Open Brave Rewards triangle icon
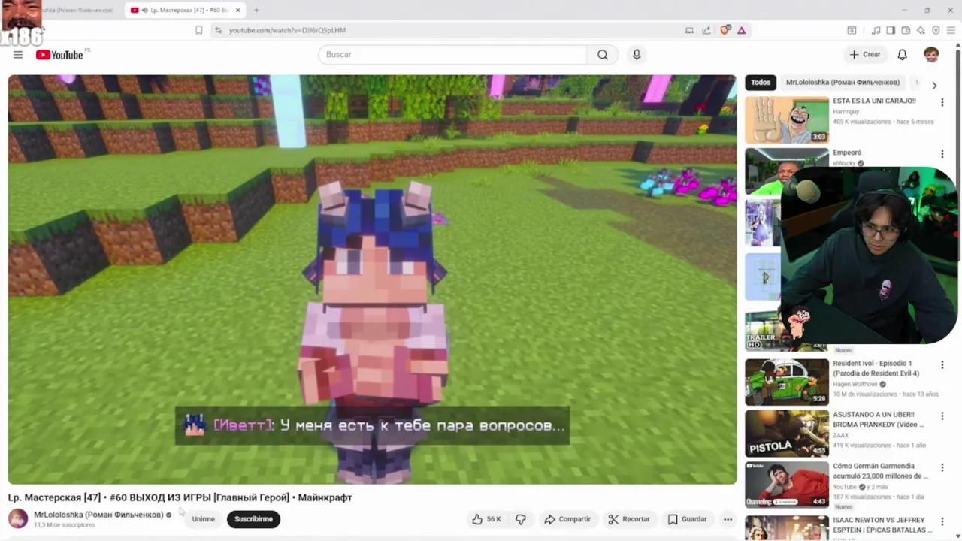The width and height of the screenshot is (962, 541). coord(742,30)
